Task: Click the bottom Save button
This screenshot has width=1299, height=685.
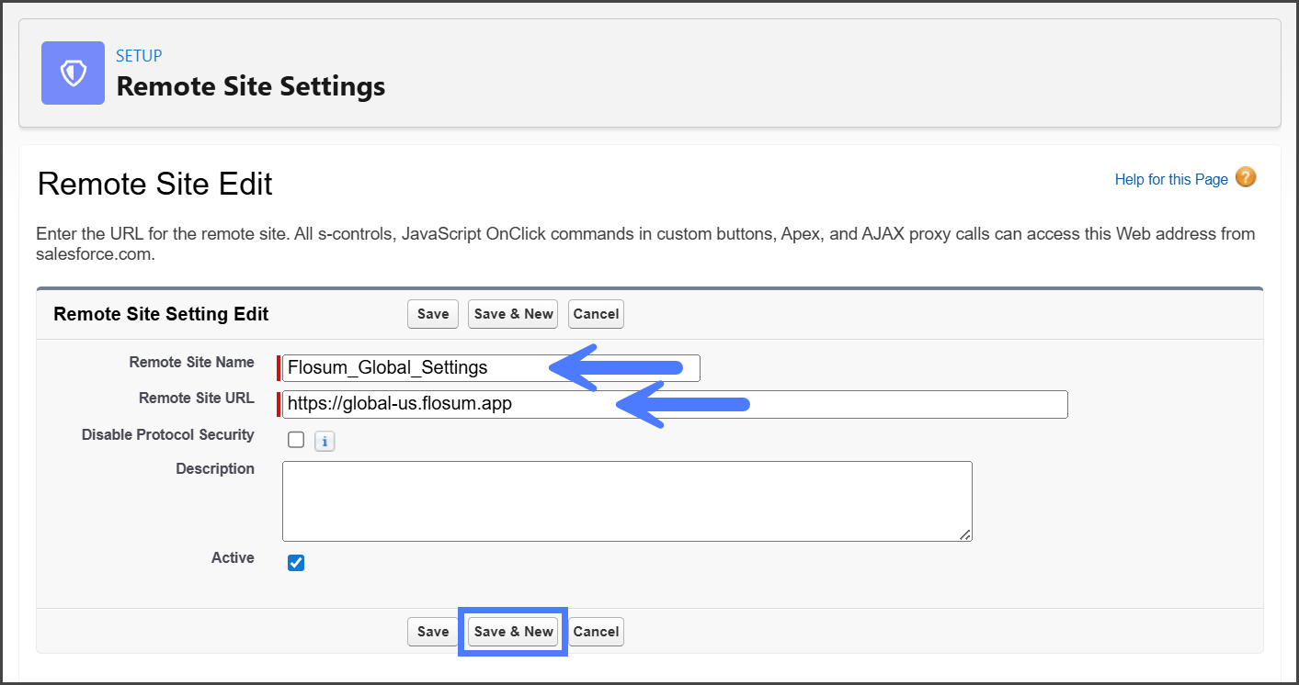Action: (432, 632)
